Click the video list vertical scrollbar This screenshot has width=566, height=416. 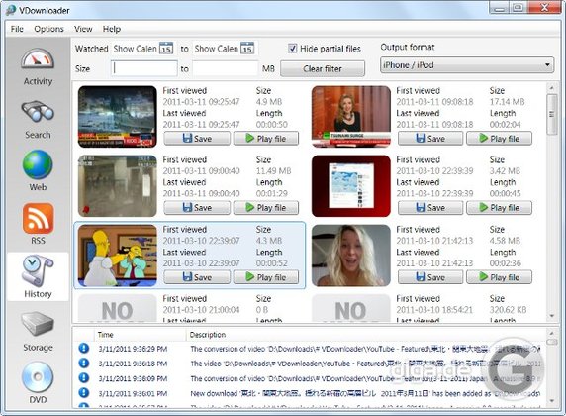coord(551,202)
